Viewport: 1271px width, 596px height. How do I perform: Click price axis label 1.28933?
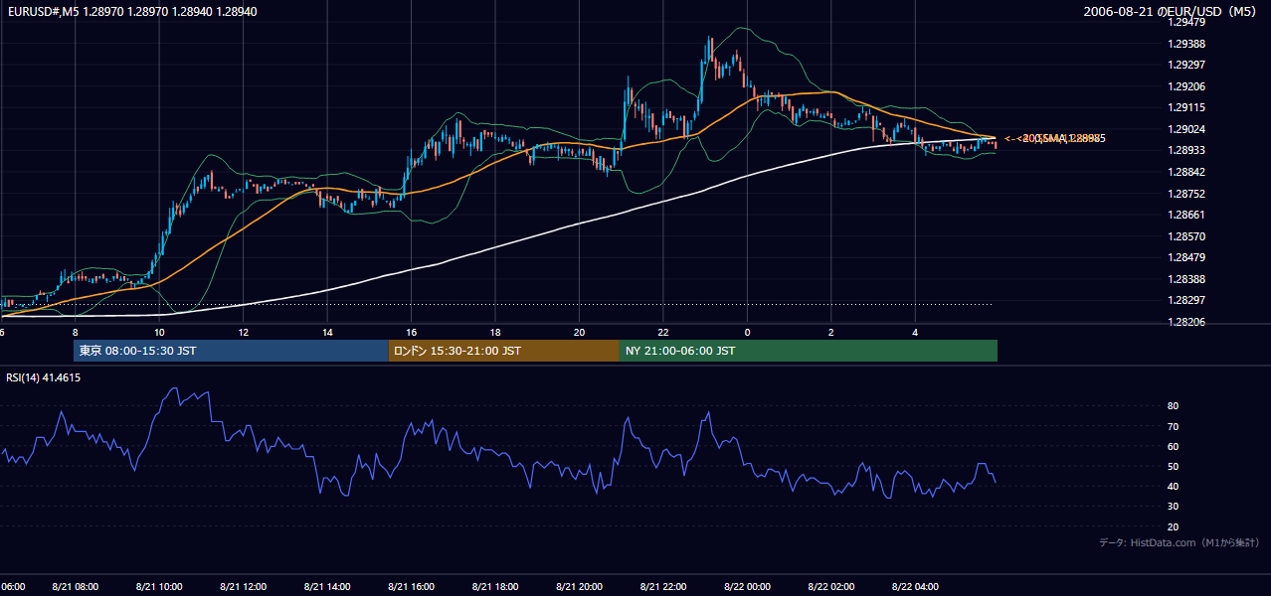pyautogui.click(x=1186, y=150)
